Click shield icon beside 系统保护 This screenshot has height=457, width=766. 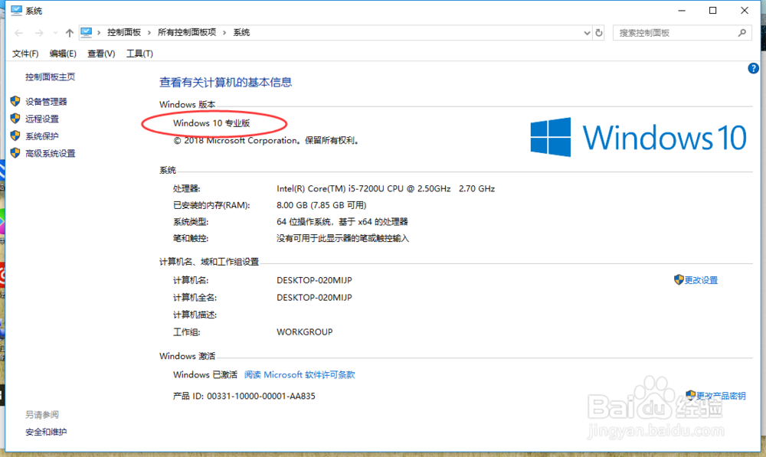click(15, 135)
